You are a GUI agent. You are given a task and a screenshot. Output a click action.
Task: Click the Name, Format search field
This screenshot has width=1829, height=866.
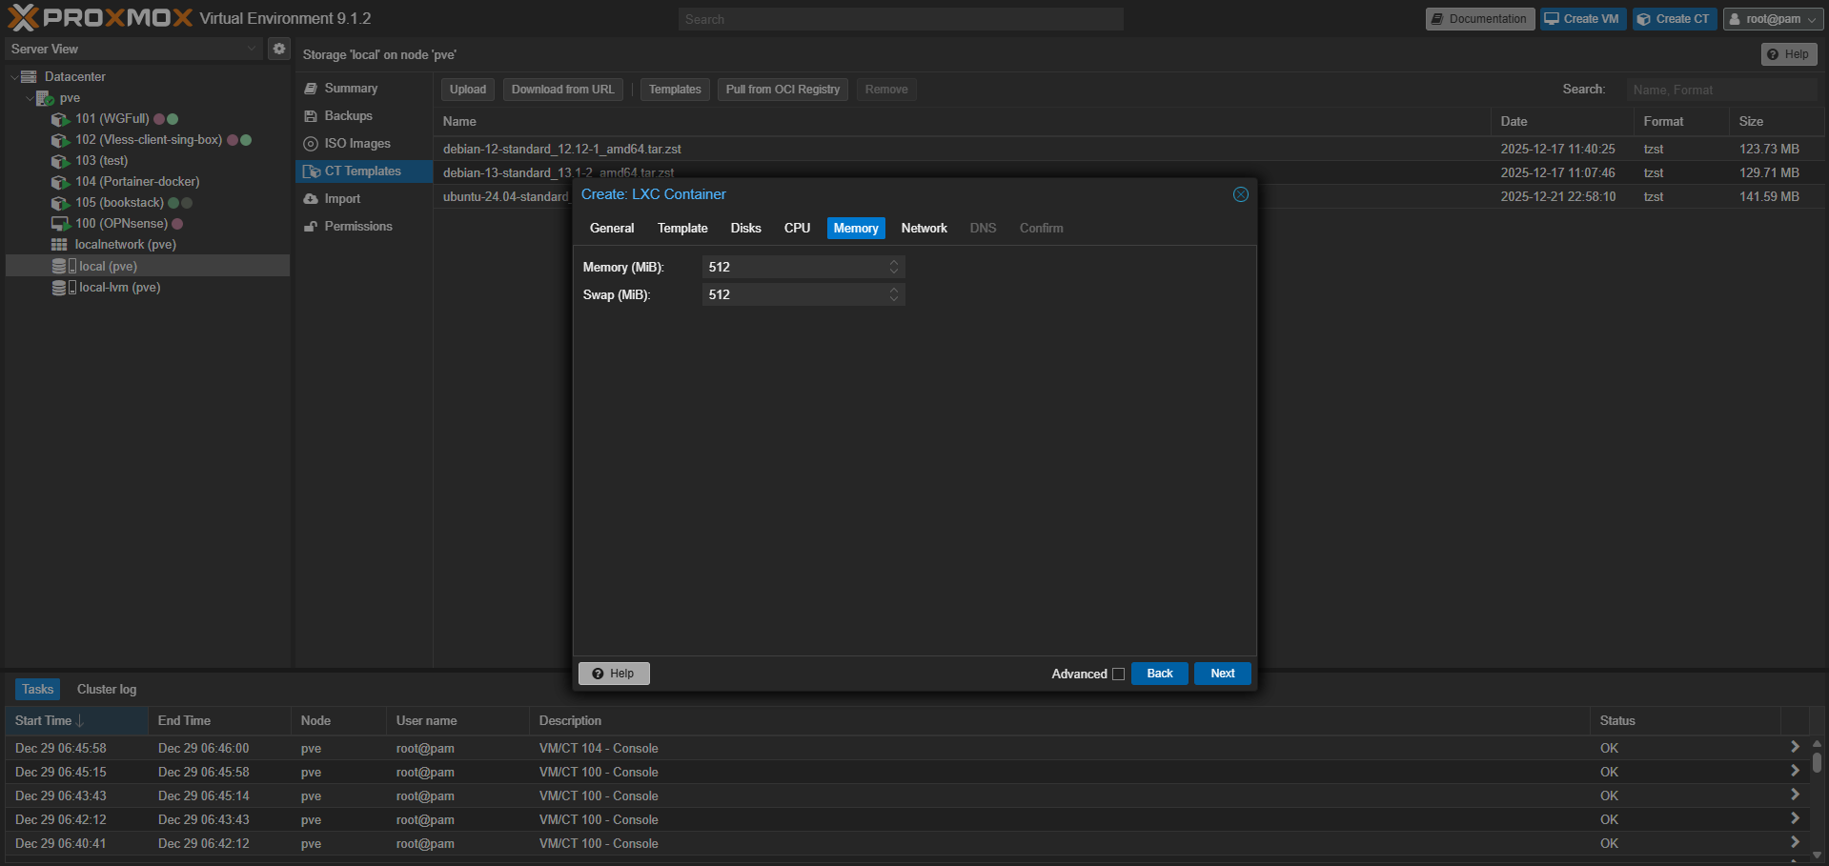click(1721, 90)
